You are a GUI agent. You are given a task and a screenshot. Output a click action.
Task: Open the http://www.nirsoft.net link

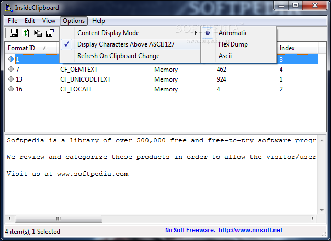(250, 230)
